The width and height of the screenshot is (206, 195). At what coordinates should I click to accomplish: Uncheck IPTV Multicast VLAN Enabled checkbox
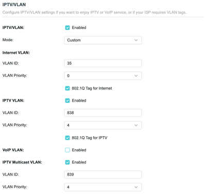tap(67, 162)
